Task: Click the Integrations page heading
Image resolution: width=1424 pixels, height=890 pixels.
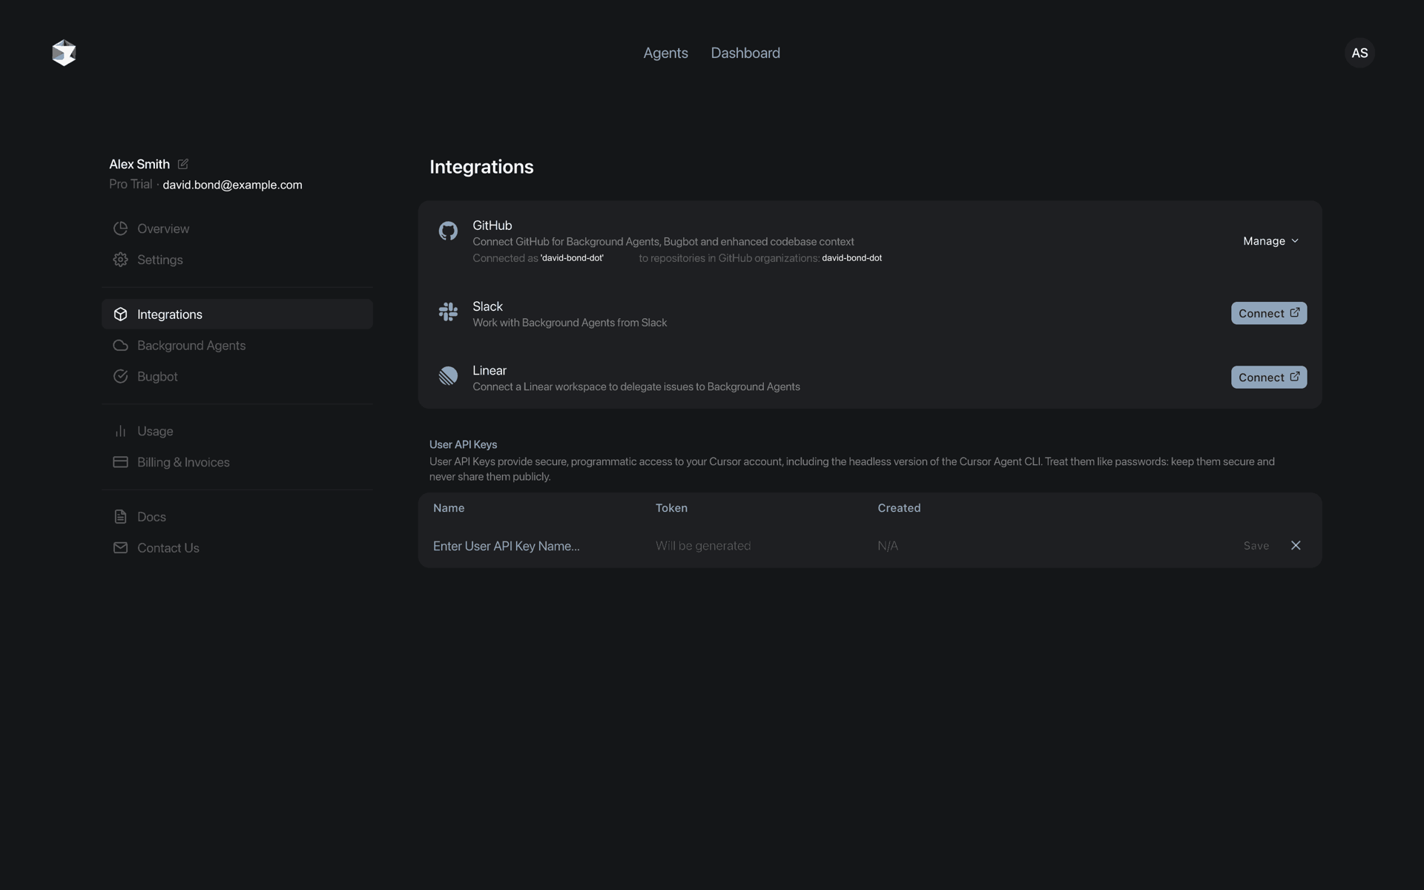Action: click(x=481, y=167)
